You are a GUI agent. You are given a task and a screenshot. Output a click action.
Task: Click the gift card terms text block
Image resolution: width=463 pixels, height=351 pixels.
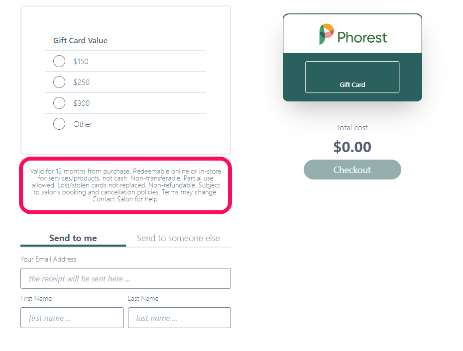tap(125, 185)
